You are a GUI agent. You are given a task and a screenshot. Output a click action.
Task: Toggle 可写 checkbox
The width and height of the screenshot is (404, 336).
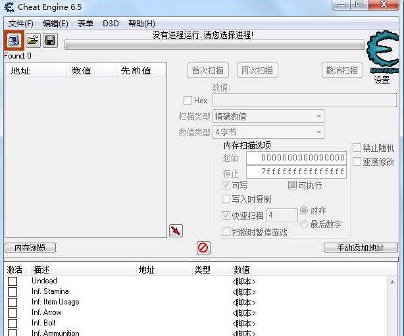[226, 185]
